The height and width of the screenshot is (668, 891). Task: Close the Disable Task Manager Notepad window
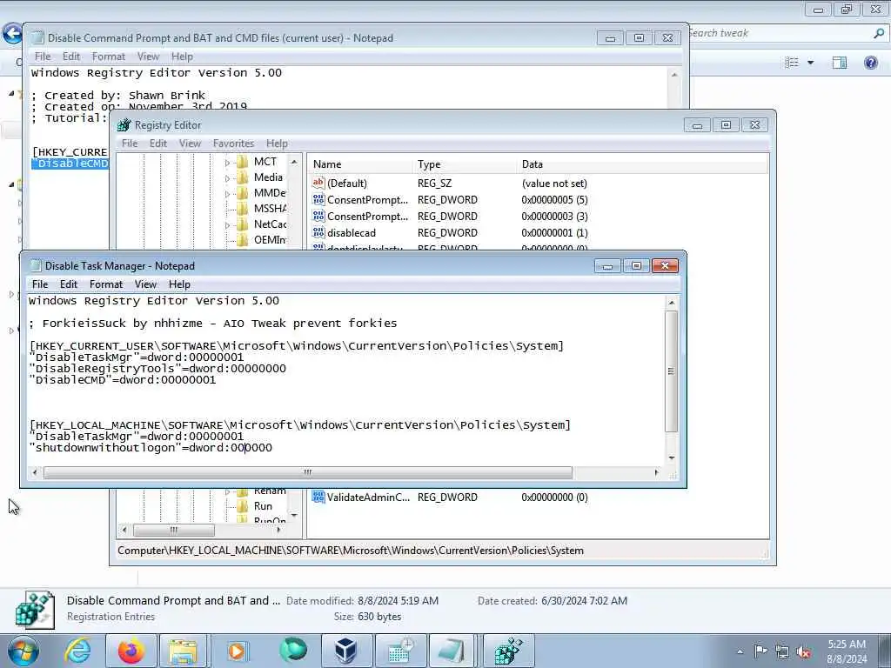[665, 266]
